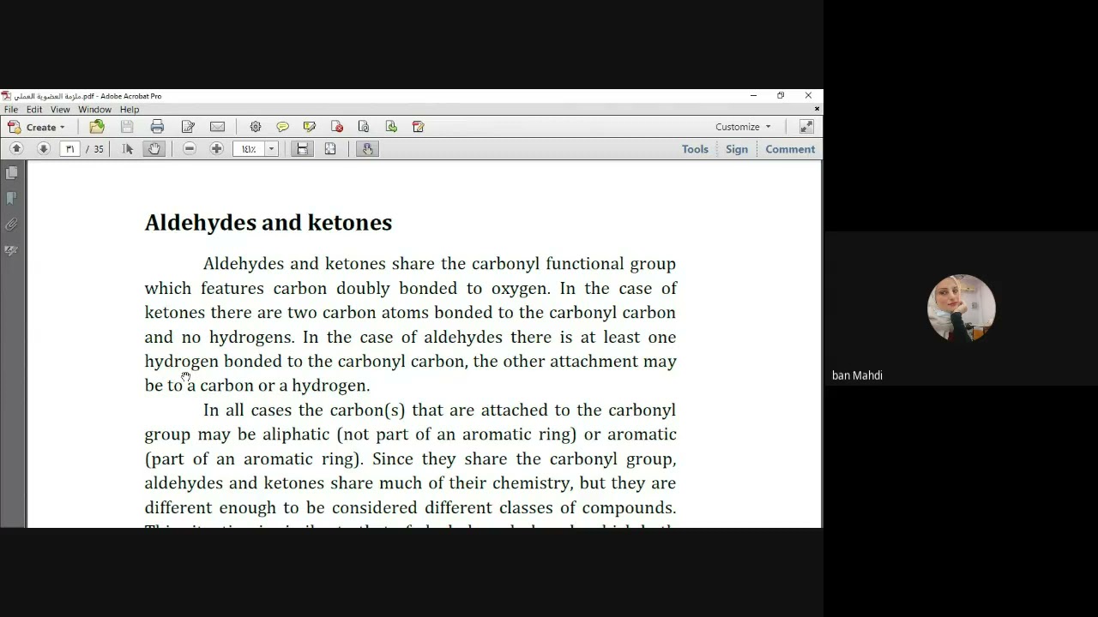Fit one full page icon
1098x617 pixels.
click(x=330, y=149)
